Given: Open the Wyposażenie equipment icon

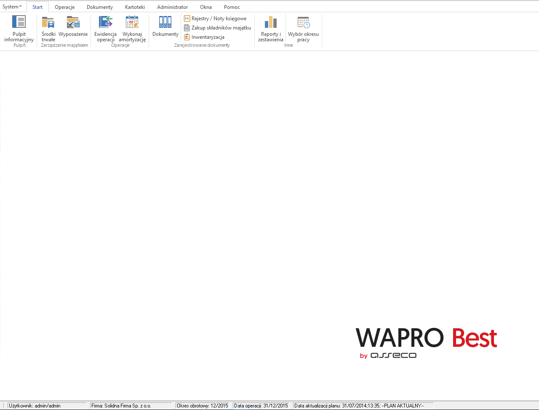Looking at the screenshot, I should click(x=73, y=22).
